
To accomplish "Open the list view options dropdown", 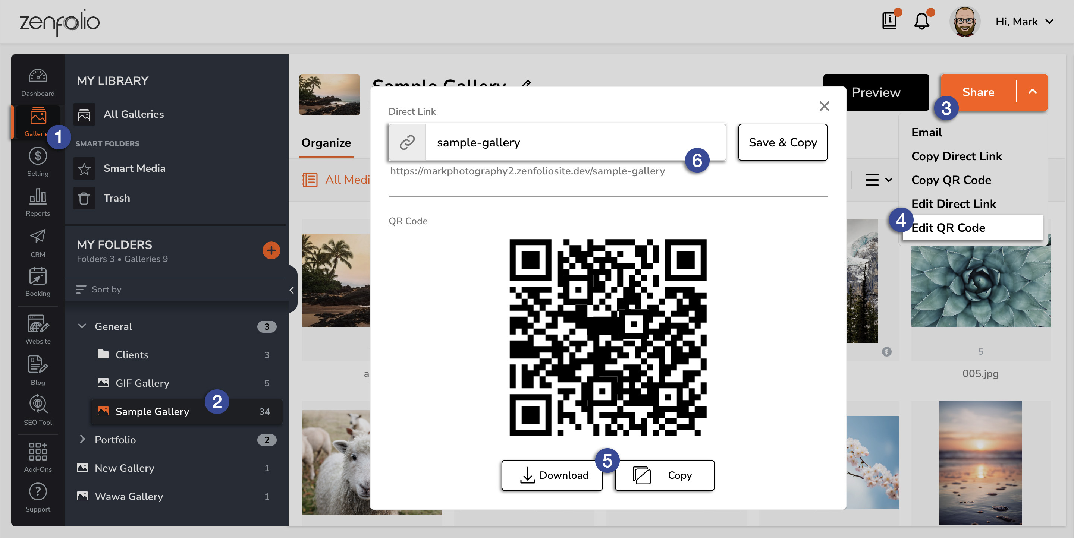I will point(879,180).
